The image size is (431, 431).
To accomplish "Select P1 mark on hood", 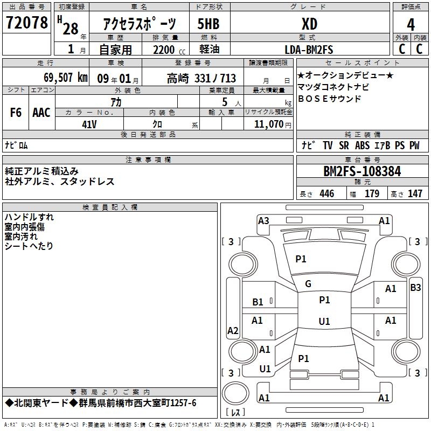I will click(x=301, y=259).
